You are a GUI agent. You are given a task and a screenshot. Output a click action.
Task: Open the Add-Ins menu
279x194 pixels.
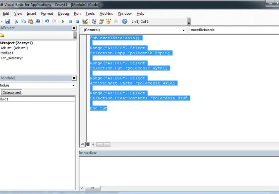106,14
